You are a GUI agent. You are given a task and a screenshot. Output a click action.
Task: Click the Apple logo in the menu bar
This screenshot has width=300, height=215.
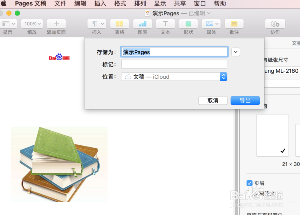click(4, 4)
